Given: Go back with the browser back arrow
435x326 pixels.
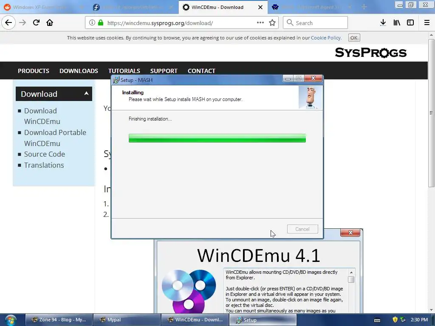Looking at the screenshot, I should coord(8,23).
